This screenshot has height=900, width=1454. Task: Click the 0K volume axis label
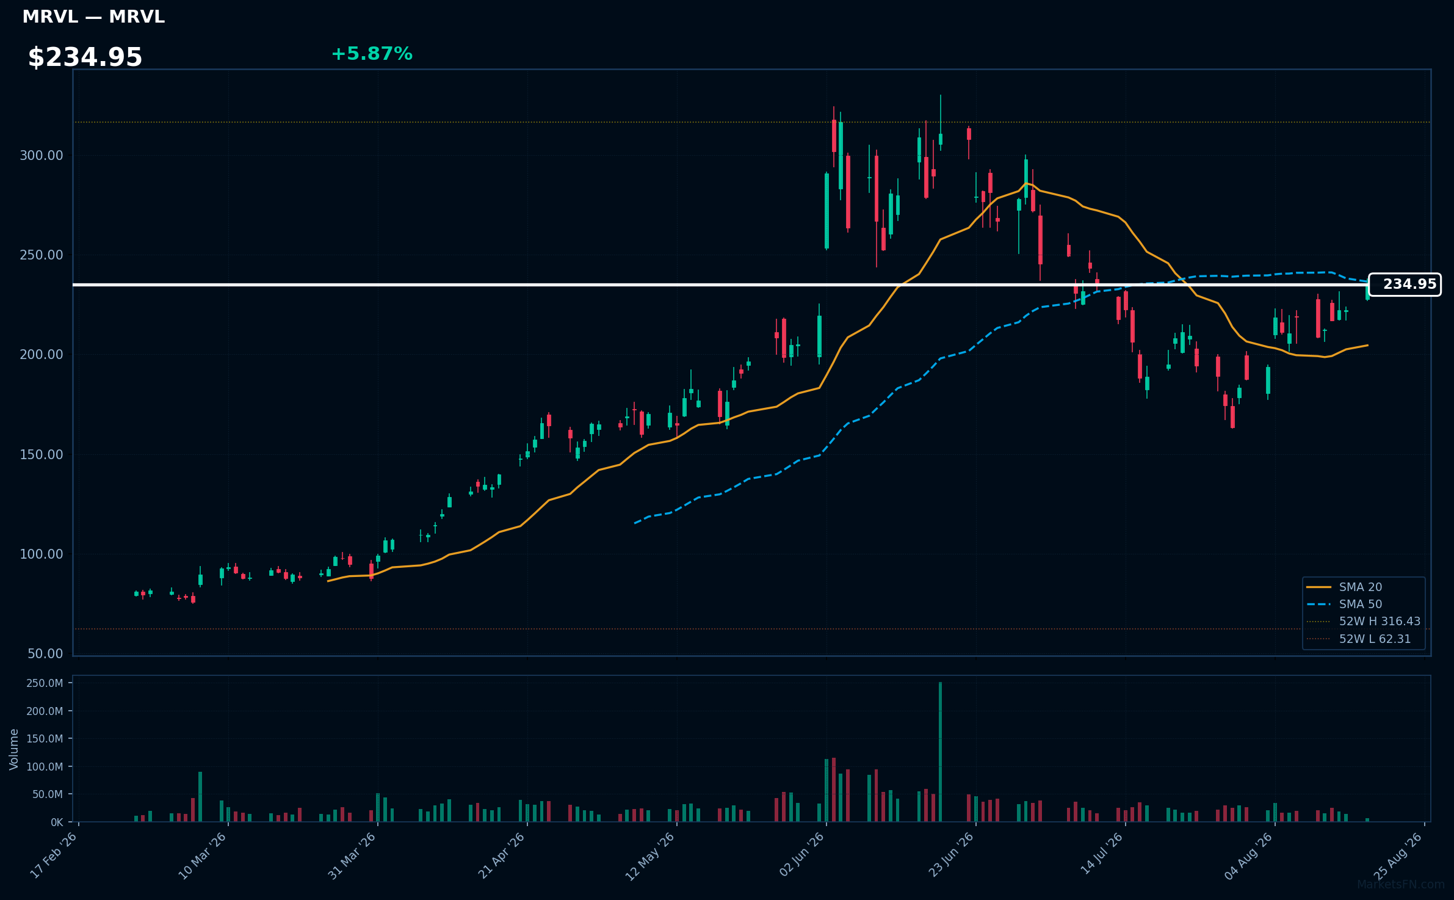(57, 822)
